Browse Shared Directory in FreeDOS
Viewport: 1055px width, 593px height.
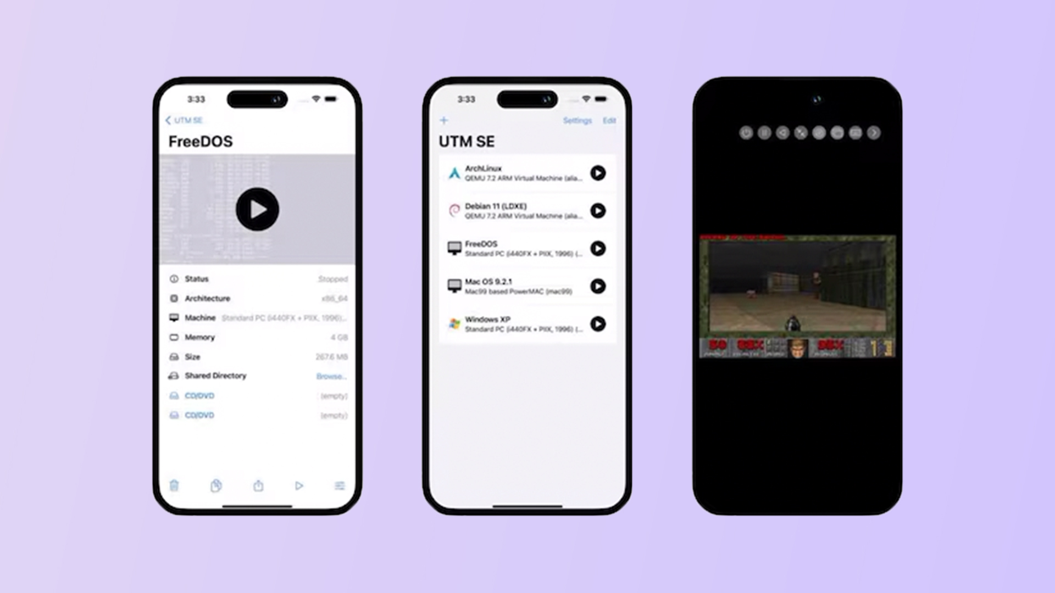(330, 375)
